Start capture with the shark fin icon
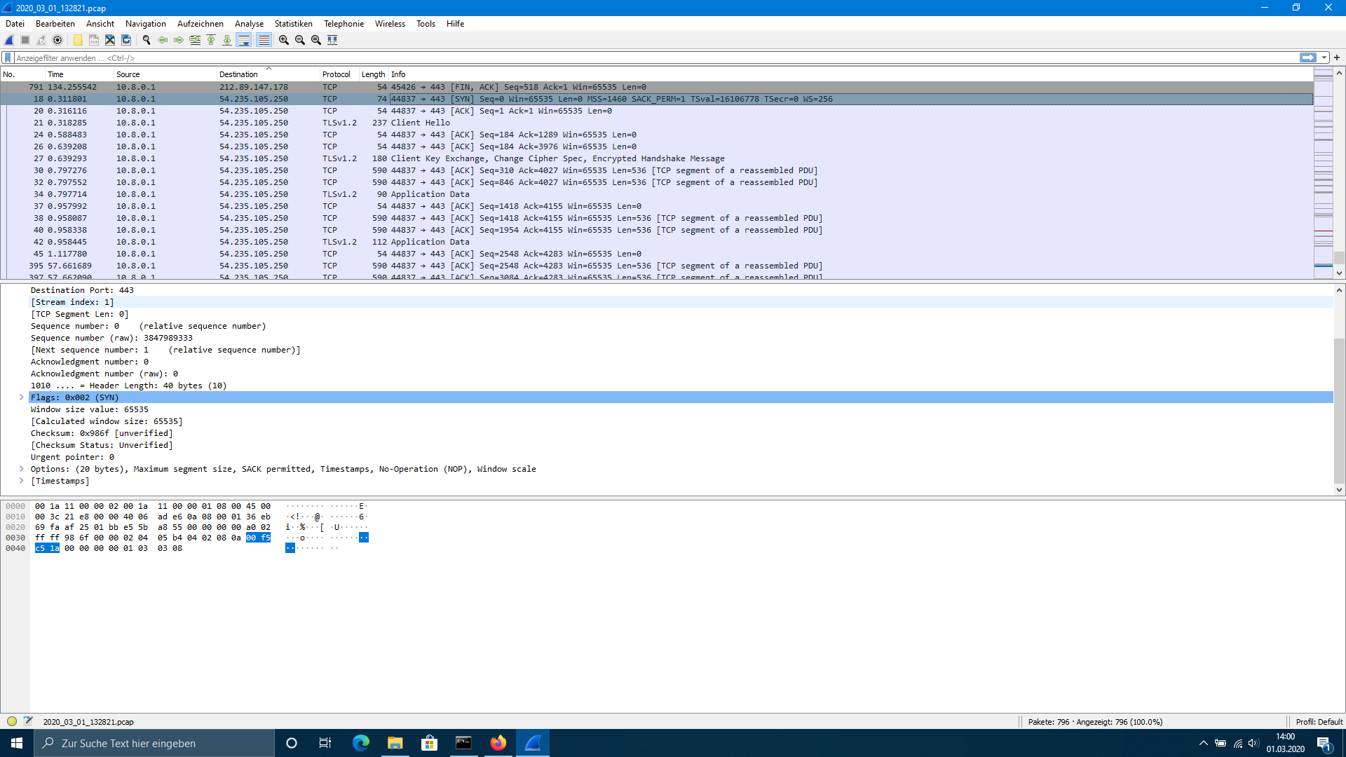Screen dimensions: 1346x757 tap(9, 40)
